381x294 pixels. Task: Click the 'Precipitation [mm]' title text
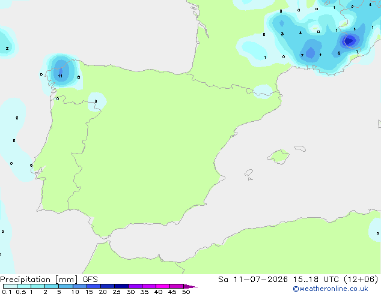(x=39, y=280)
